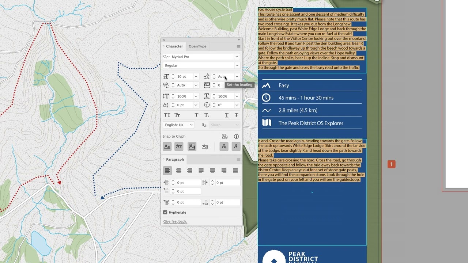Select the Paragraph panel tab
Screen dimensions: 468x263
[175, 160]
